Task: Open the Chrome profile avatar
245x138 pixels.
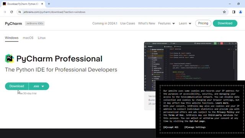Action: point(240,12)
